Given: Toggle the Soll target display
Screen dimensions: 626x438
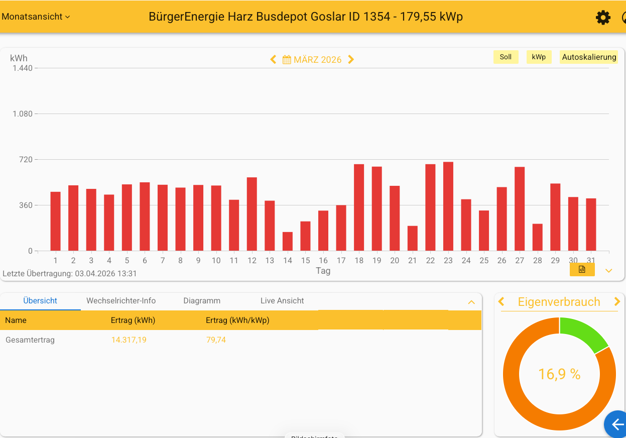Looking at the screenshot, I should pos(506,57).
